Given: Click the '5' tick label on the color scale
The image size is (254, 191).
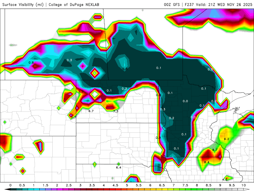Looking at the screenshot, I should (x=127, y=185).
